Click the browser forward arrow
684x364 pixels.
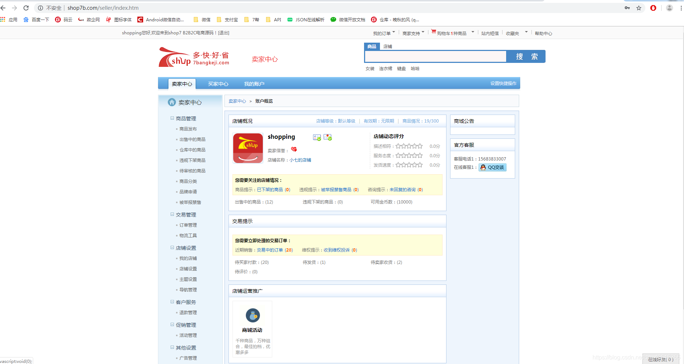click(14, 8)
